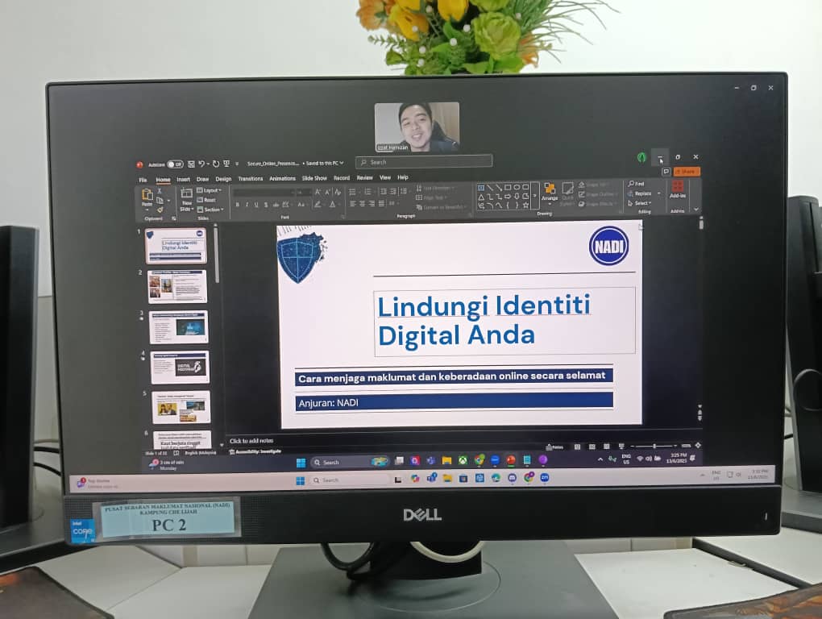
Task: Click the Find button
Action: tap(637, 184)
